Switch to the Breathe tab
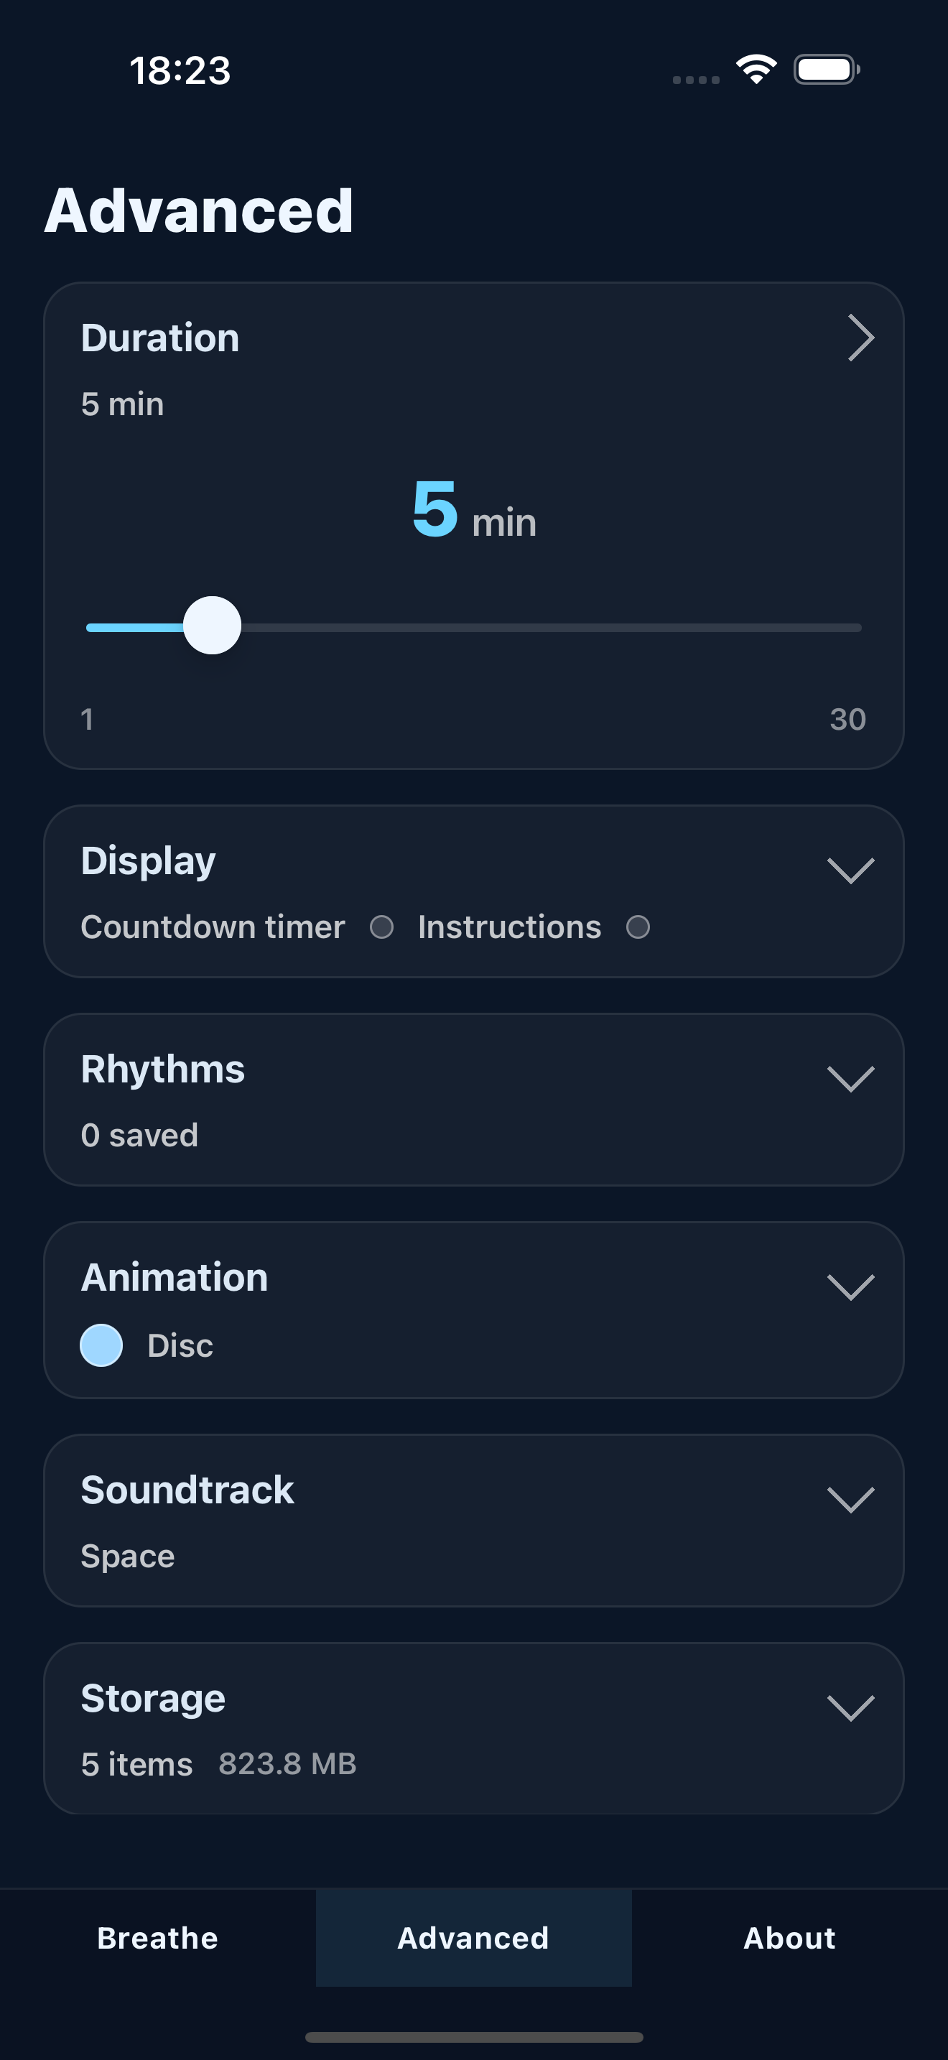This screenshot has height=2060, width=948. point(157,1938)
